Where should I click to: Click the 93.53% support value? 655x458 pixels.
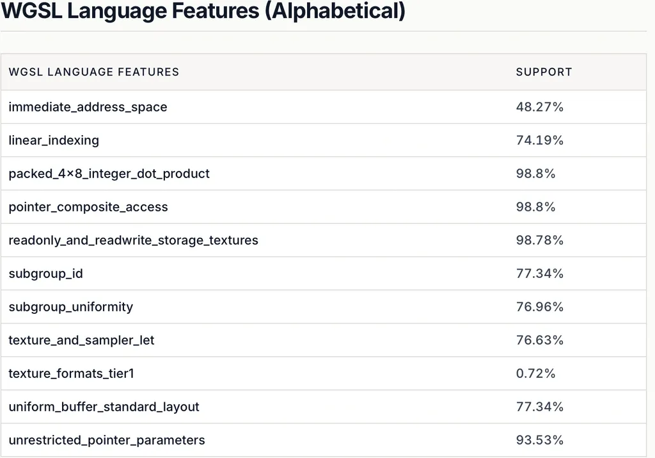[540, 440]
